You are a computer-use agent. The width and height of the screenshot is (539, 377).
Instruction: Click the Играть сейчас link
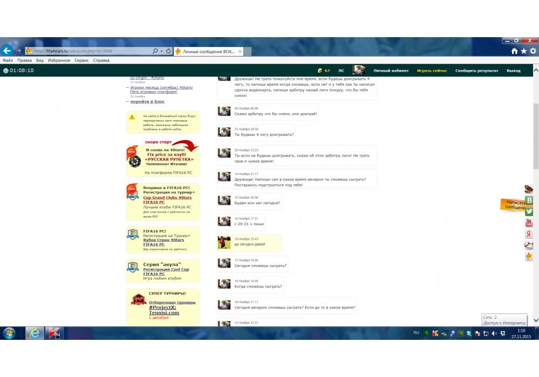tap(432, 71)
